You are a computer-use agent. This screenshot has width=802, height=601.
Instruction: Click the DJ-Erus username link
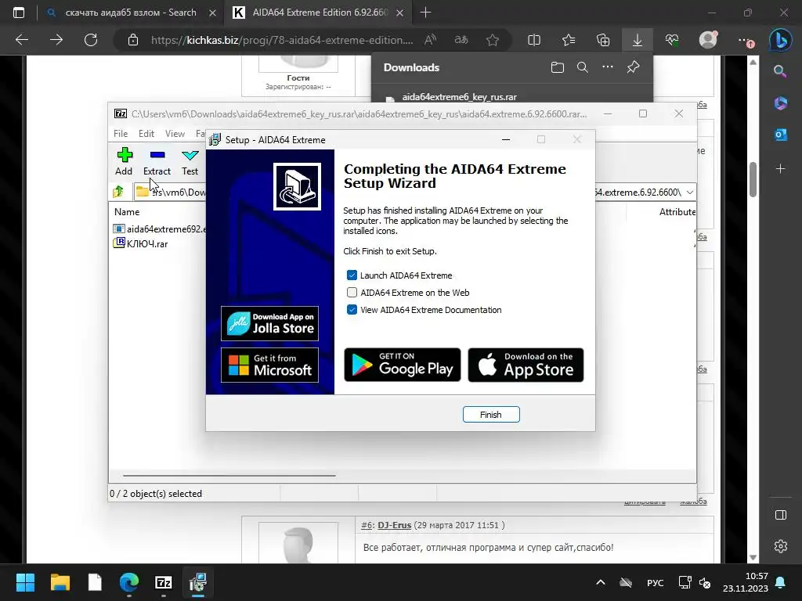click(x=395, y=525)
